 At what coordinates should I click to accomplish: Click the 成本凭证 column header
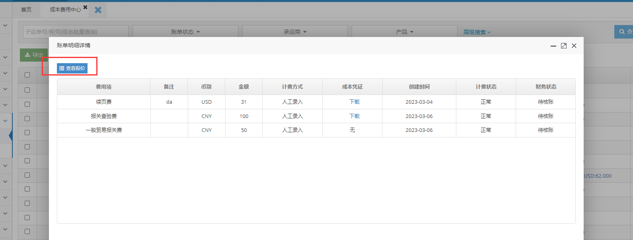coord(352,87)
